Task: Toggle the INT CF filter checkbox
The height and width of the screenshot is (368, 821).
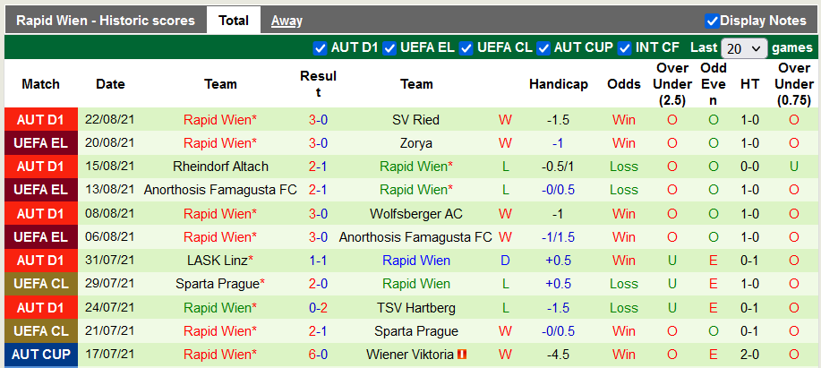Action: coord(625,48)
